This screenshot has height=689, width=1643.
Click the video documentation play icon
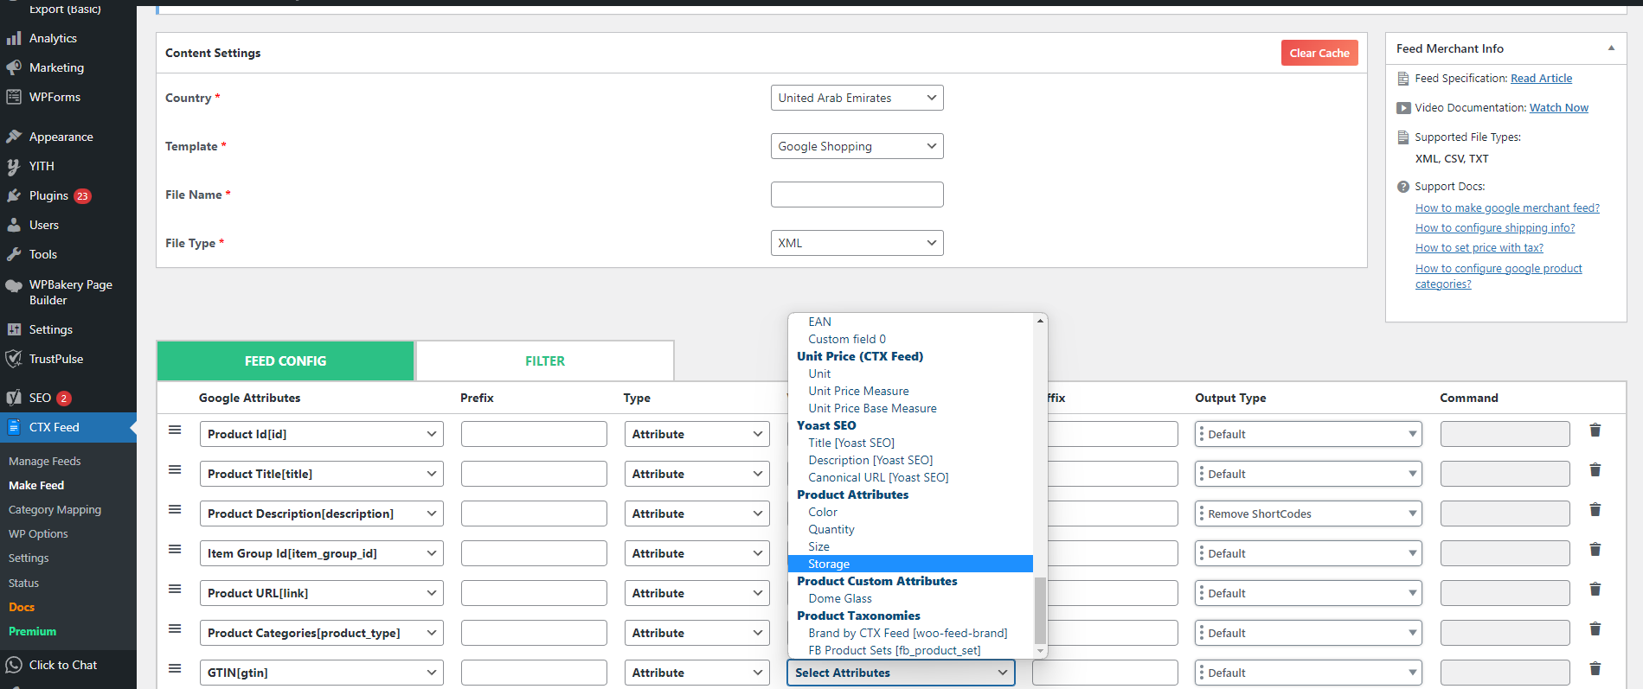coord(1403,108)
